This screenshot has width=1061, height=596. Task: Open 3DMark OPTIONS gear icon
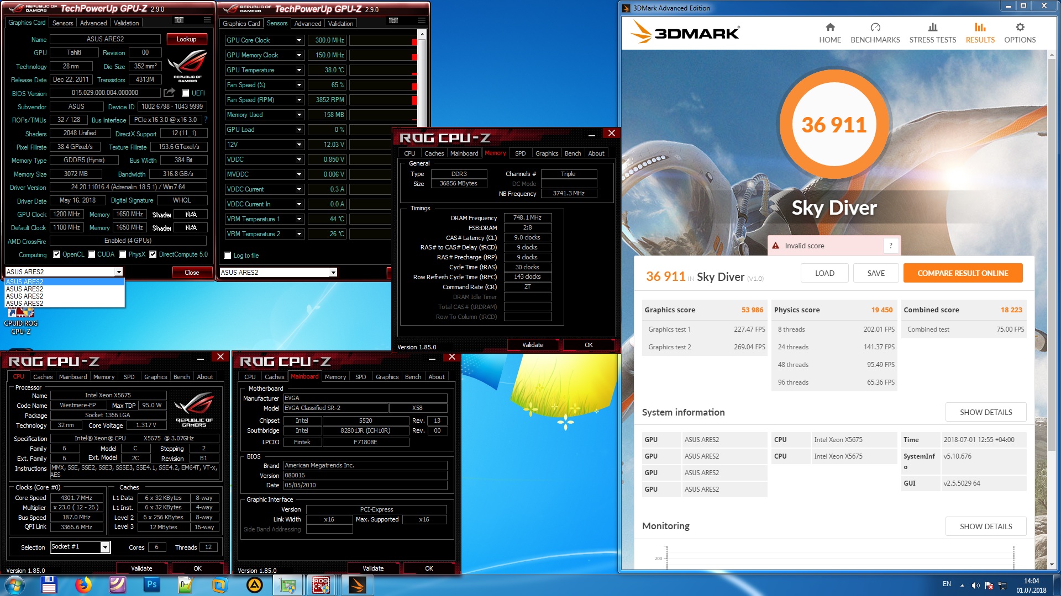[1020, 27]
